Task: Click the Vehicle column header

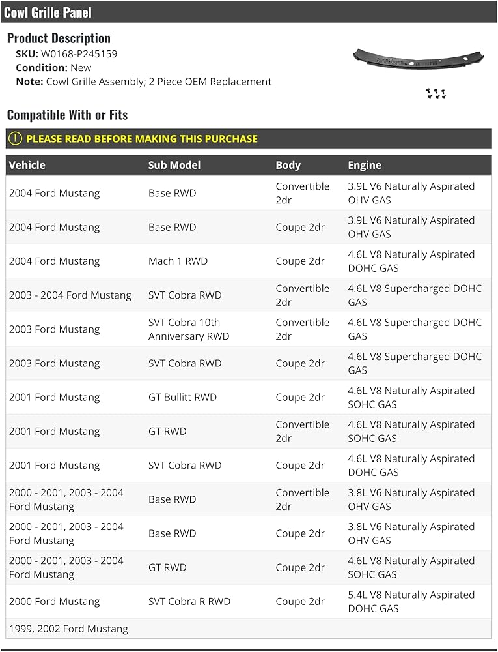Action: pos(27,165)
